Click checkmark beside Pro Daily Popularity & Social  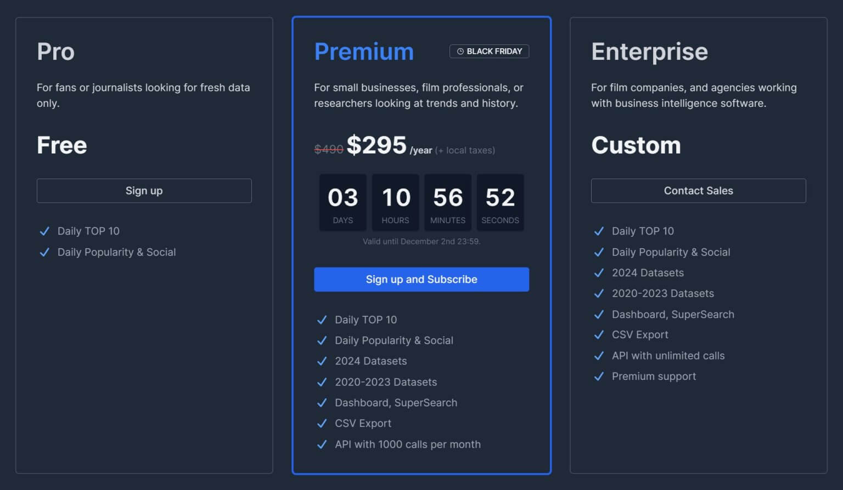[x=44, y=252]
